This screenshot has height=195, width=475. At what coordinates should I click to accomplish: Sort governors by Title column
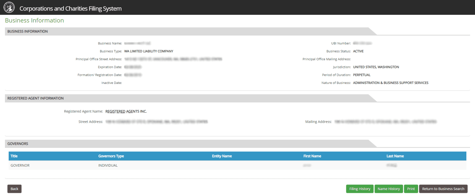(x=14, y=156)
